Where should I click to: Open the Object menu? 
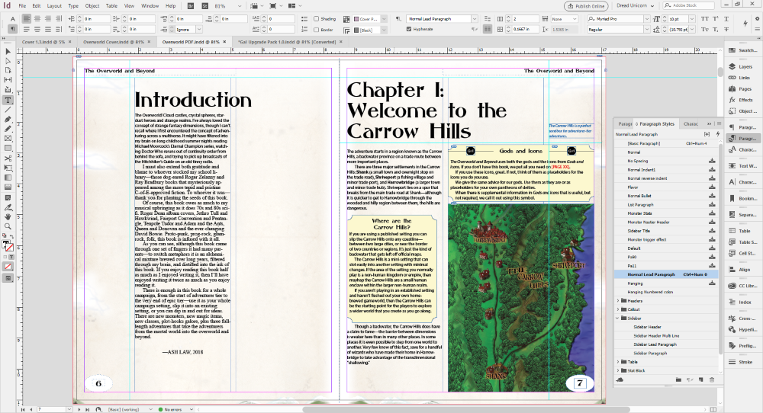pyautogui.click(x=92, y=6)
